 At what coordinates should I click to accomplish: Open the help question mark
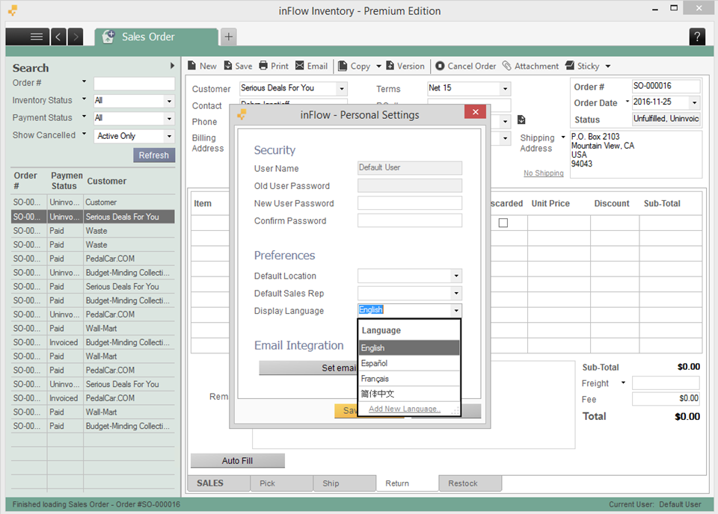(697, 37)
